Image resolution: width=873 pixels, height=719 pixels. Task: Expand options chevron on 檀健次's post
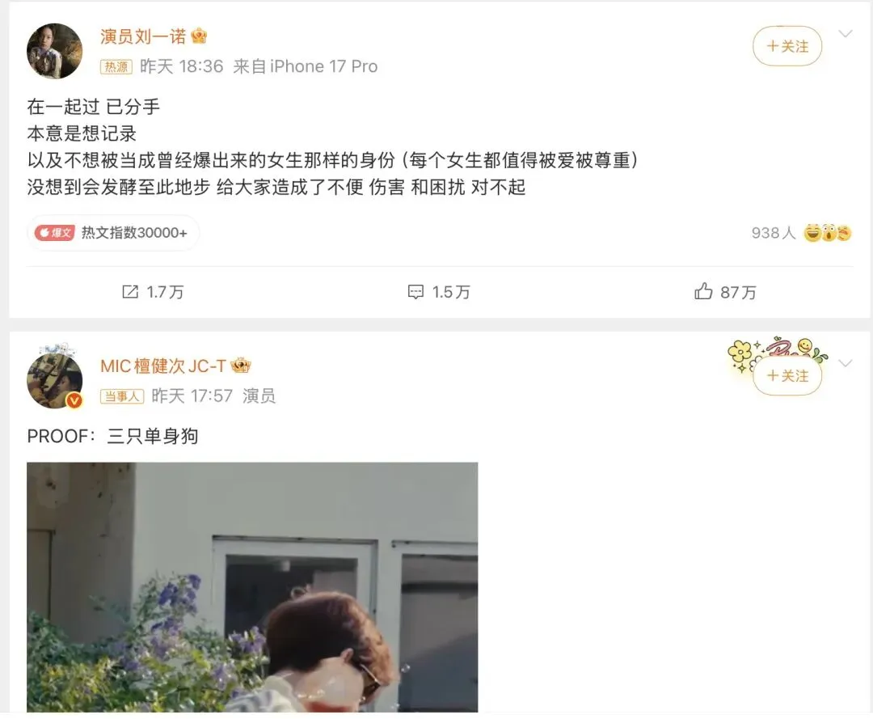tap(846, 364)
